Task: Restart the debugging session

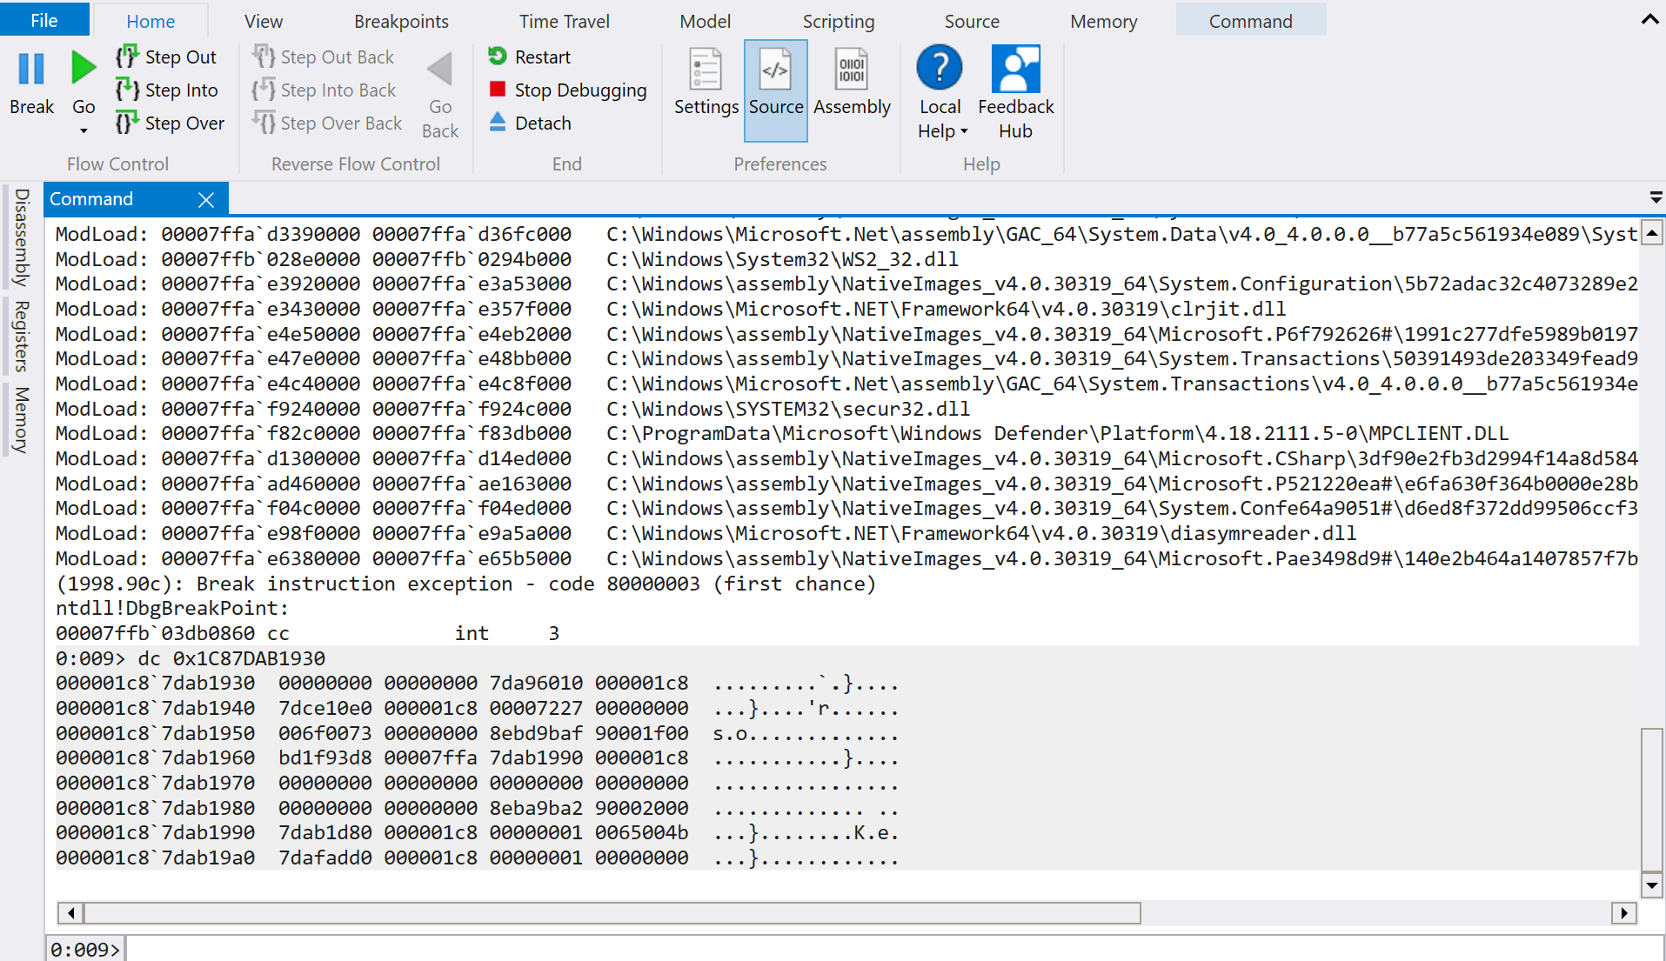Action: click(529, 57)
